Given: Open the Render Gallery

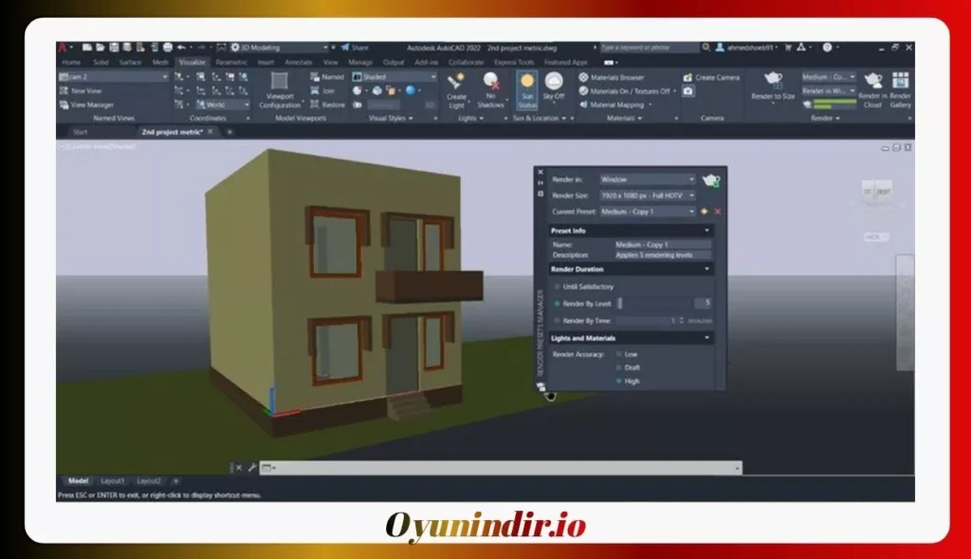Looking at the screenshot, I should (x=901, y=90).
